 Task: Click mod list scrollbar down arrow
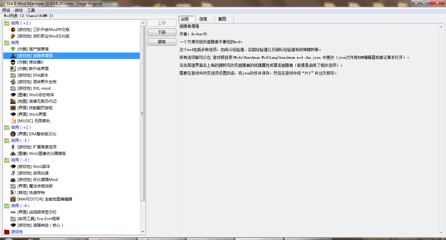pos(143,232)
